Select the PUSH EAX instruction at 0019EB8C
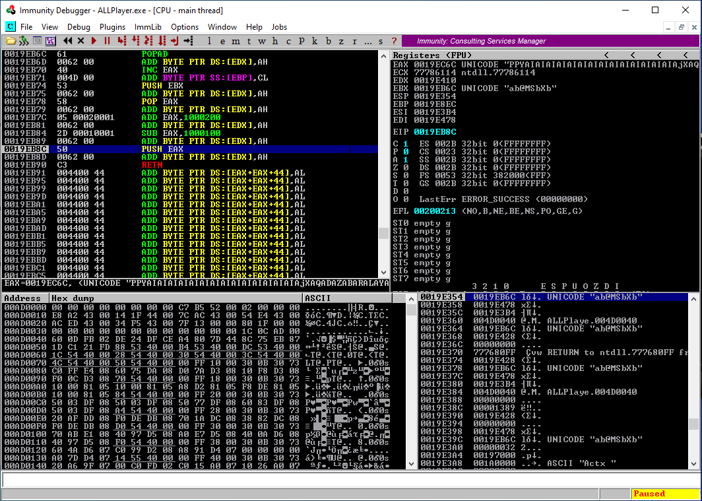Viewport: 702px width, 501px height. [190, 149]
